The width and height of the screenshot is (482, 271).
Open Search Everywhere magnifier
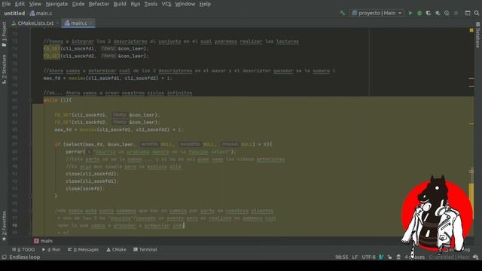[x=477, y=14]
